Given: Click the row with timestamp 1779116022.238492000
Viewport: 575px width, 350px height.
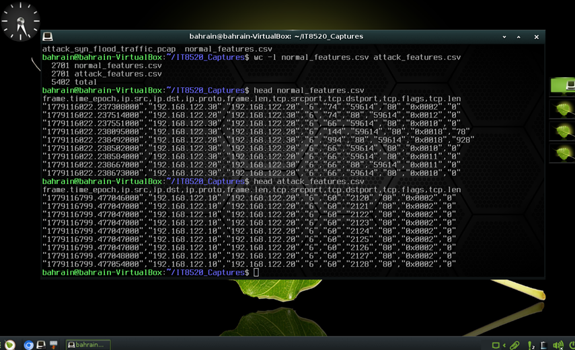Looking at the screenshot, I should [258, 140].
